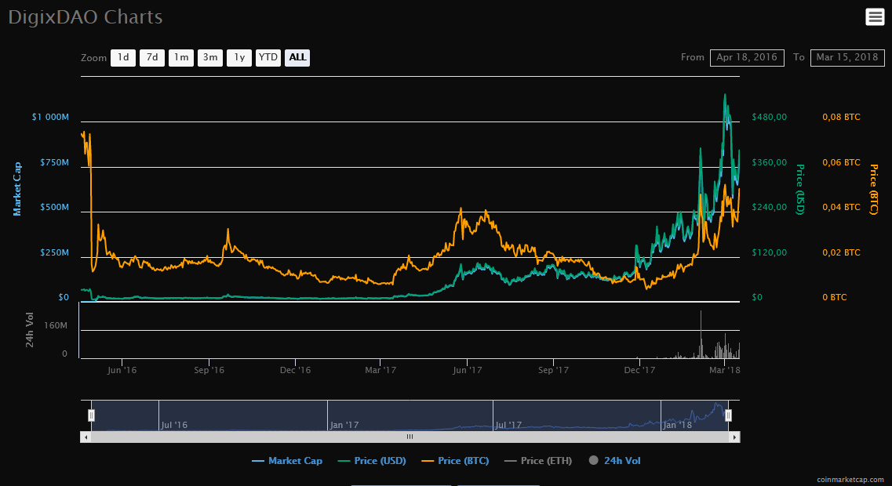The image size is (892, 486).
Task: Toggle the 24h Vol series in legend
Action: [x=615, y=461]
